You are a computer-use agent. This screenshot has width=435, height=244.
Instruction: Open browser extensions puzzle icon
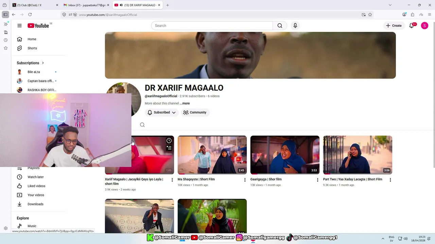tap(413, 15)
